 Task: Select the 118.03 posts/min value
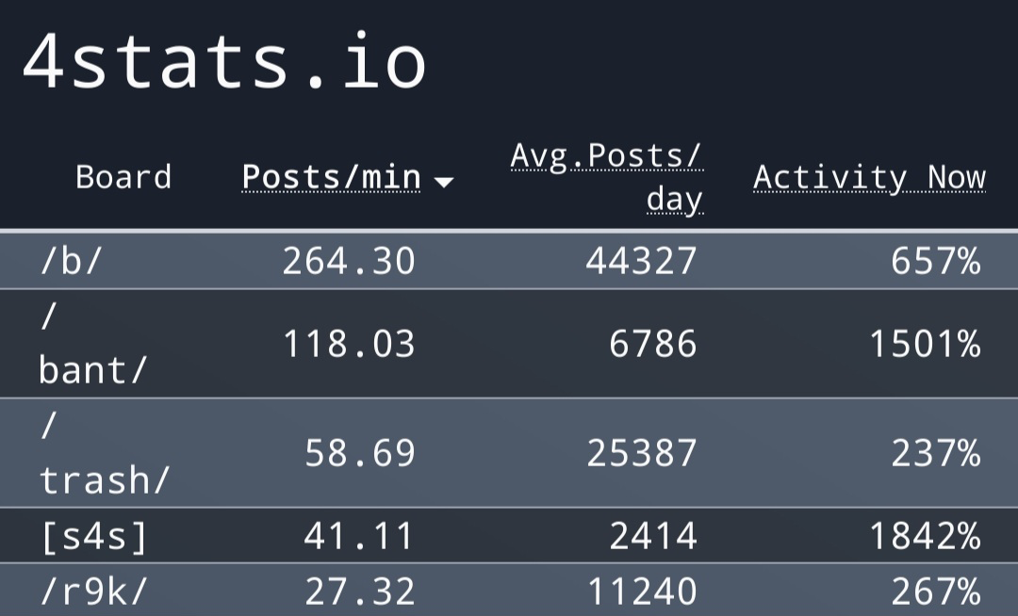click(349, 344)
